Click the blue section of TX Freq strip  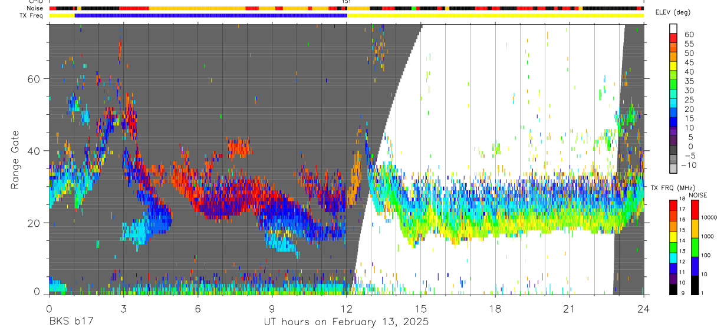pyautogui.click(x=211, y=15)
